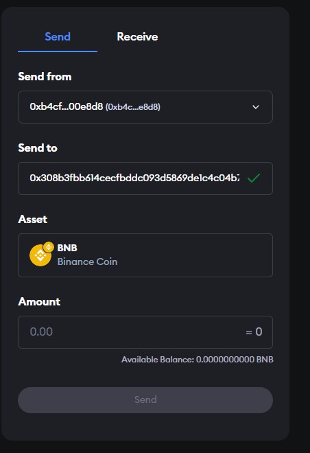Expand the Send from account chevron
Image resolution: width=310 pixels, height=453 pixels.
tap(256, 107)
